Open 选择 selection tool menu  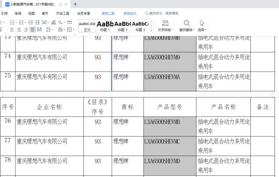[202, 26]
